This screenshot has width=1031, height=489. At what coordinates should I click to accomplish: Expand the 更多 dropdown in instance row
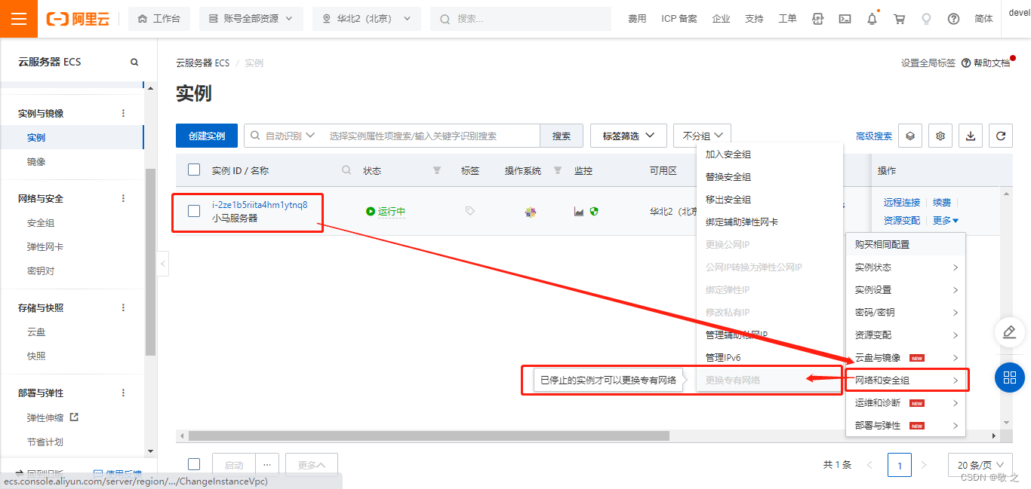(x=946, y=221)
